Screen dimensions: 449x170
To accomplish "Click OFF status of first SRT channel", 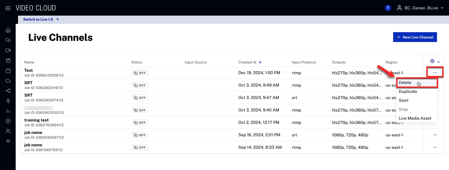I will pyautogui.click(x=140, y=85).
